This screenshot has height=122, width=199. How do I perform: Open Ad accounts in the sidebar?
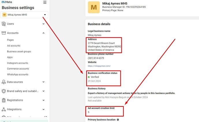pos(14,46)
